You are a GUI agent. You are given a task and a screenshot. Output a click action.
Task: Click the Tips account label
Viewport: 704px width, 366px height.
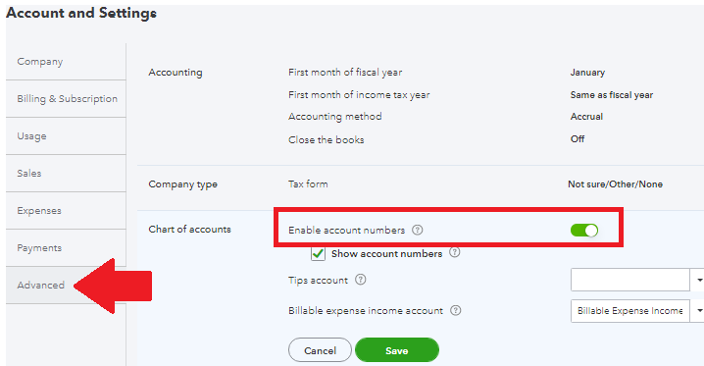318,281
